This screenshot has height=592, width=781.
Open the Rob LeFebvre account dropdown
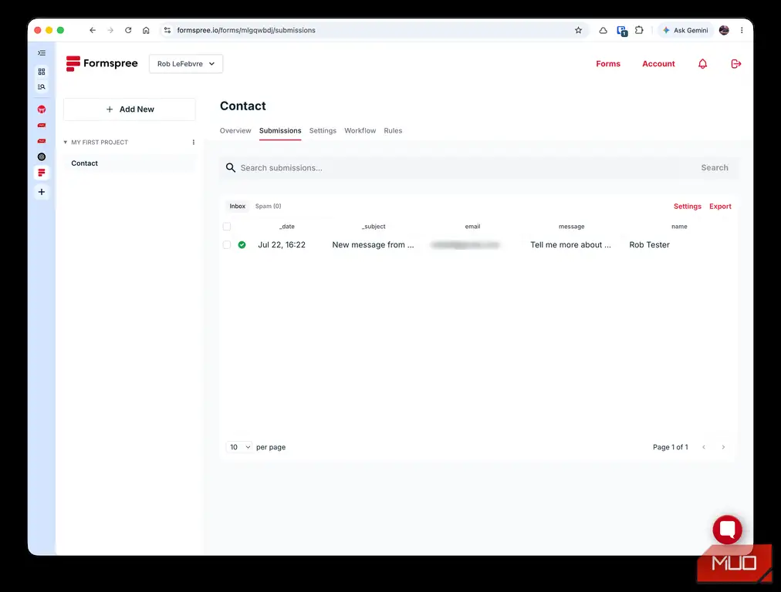186,64
